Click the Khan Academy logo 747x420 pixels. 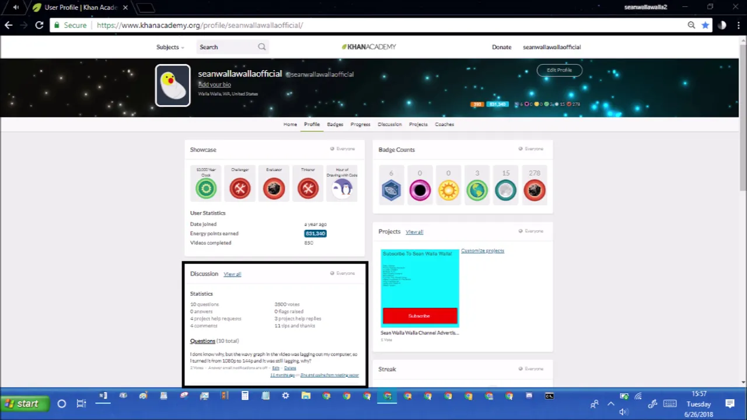tap(369, 47)
